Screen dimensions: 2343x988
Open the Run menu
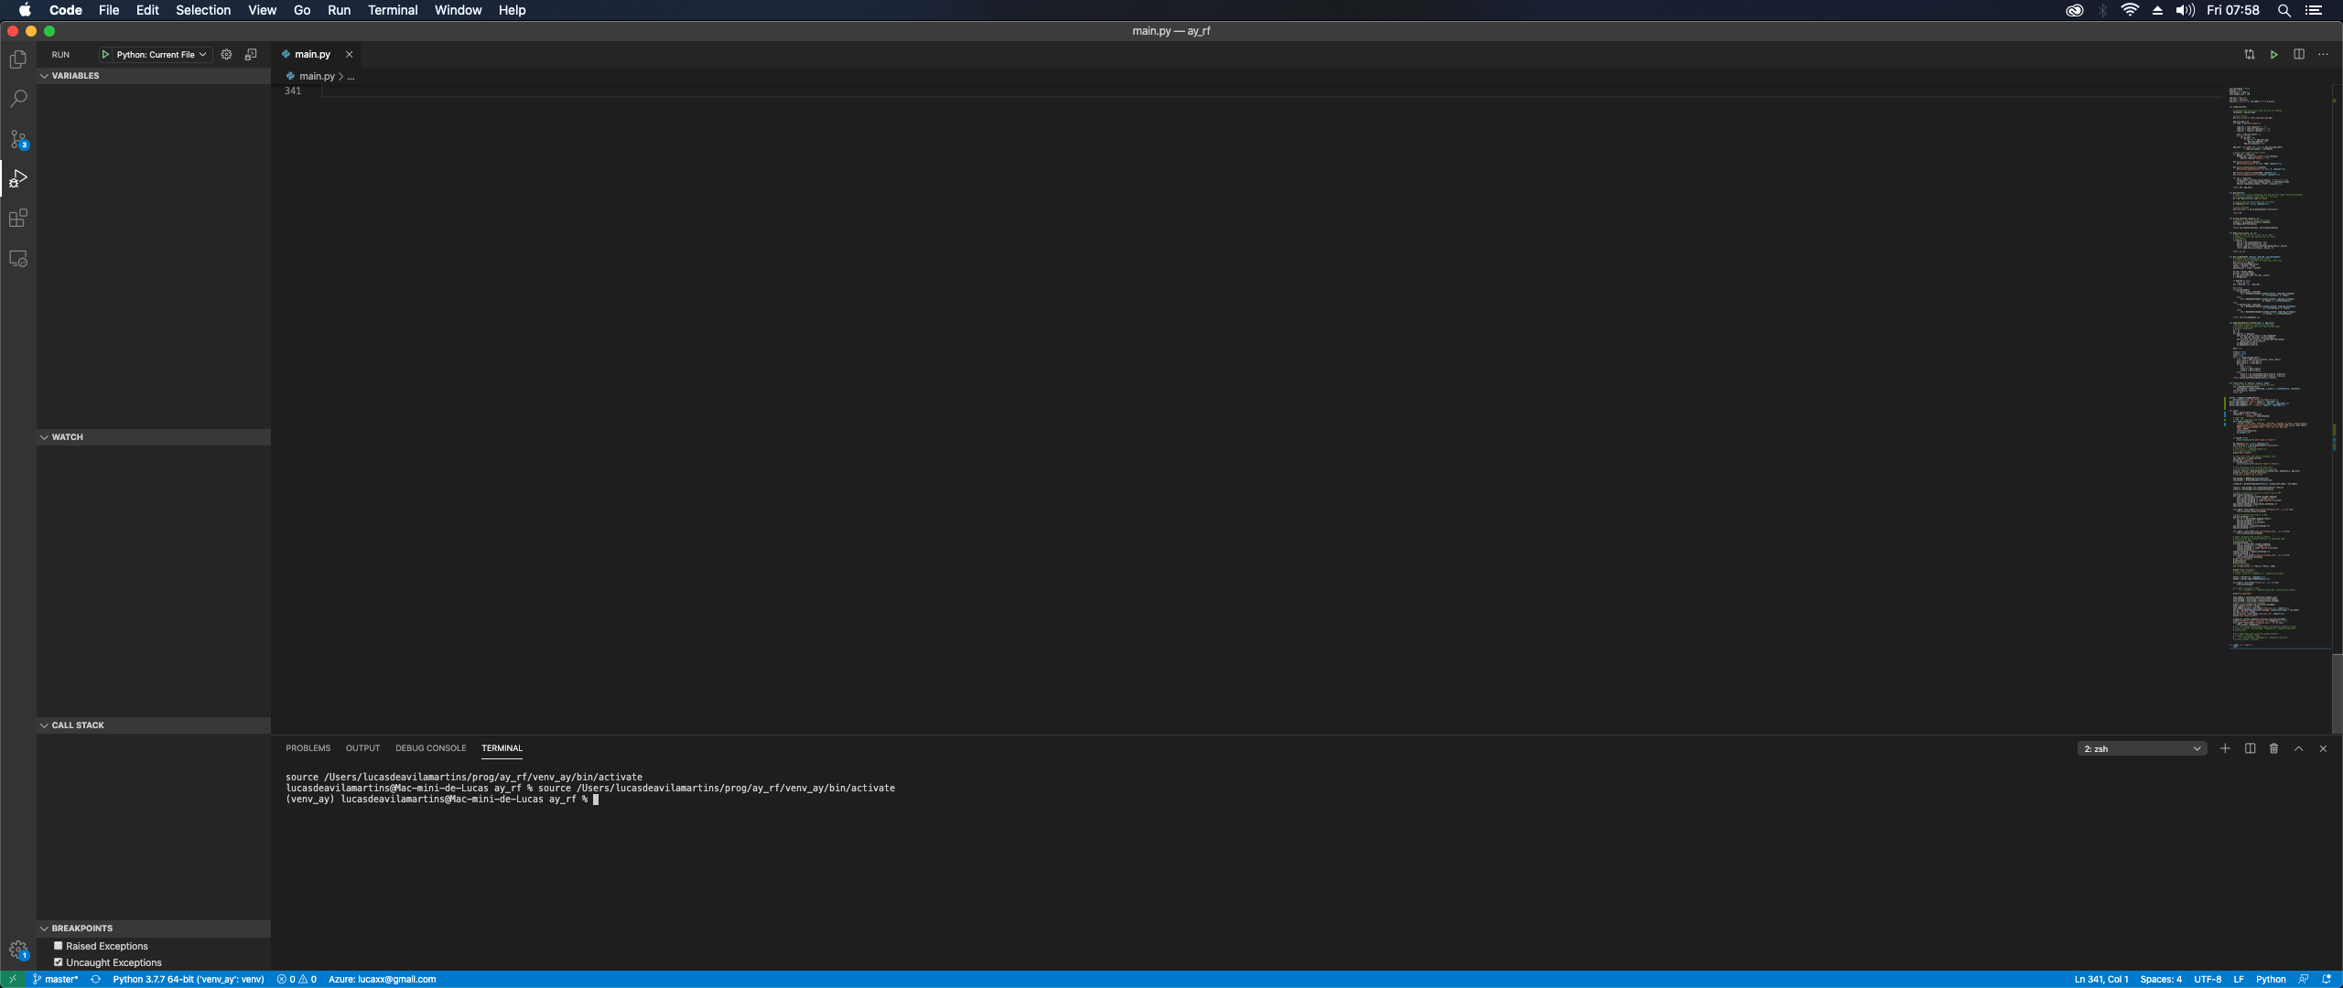(x=339, y=10)
